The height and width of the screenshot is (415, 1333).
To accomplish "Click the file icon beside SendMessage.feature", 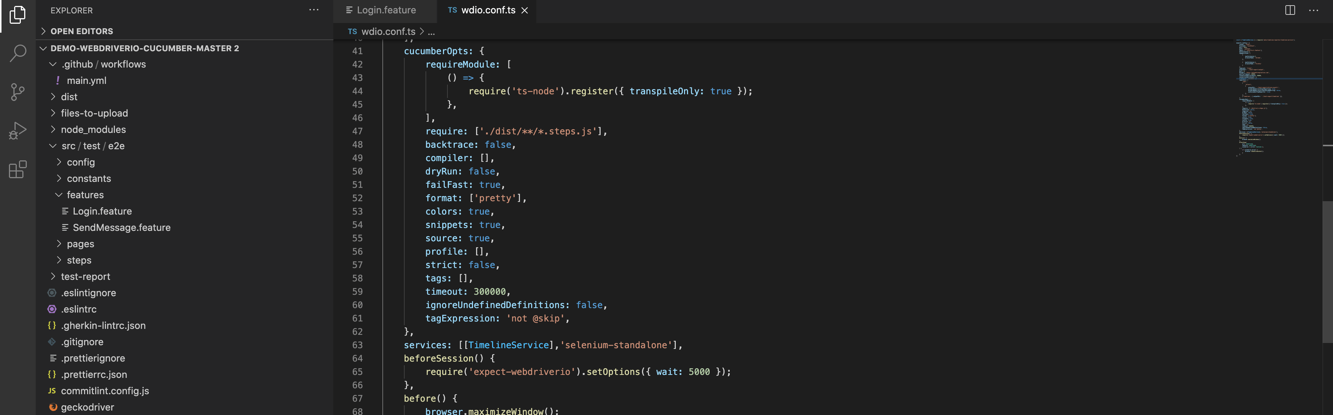I will tap(65, 228).
